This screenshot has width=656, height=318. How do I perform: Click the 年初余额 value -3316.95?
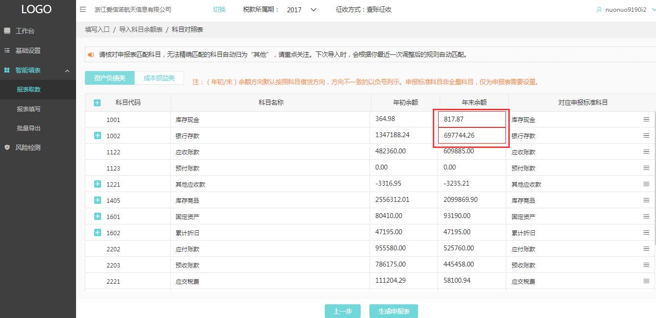click(x=388, y=183)
